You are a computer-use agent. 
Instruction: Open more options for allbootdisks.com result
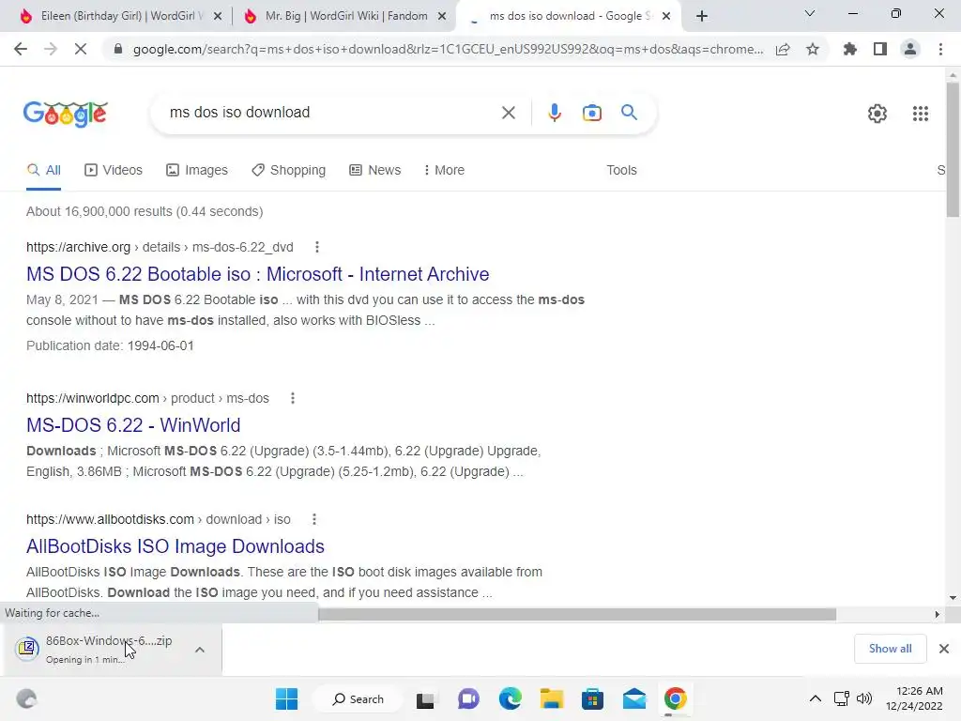click(314, 519)
